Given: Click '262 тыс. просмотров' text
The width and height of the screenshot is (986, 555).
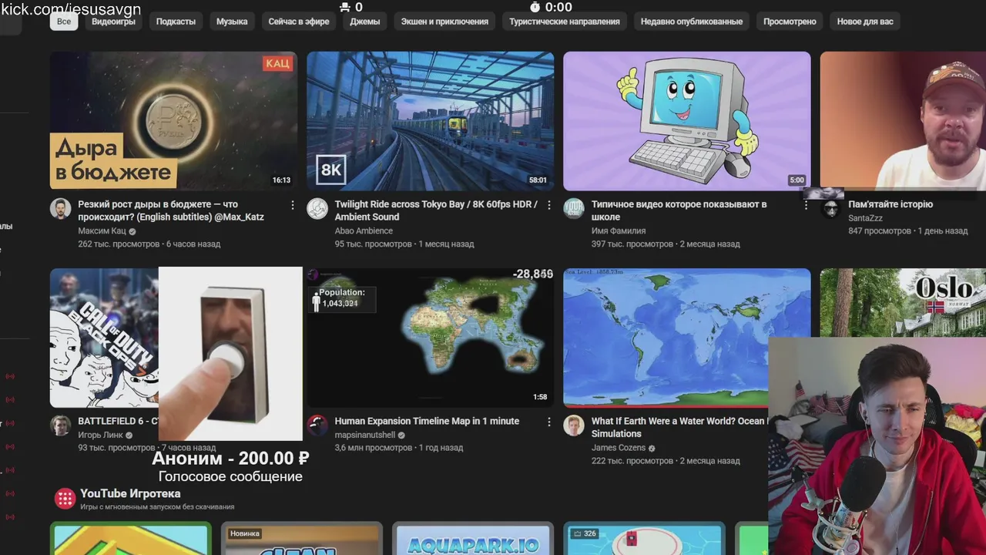Looking at the screenshot, I should [119, 244].
